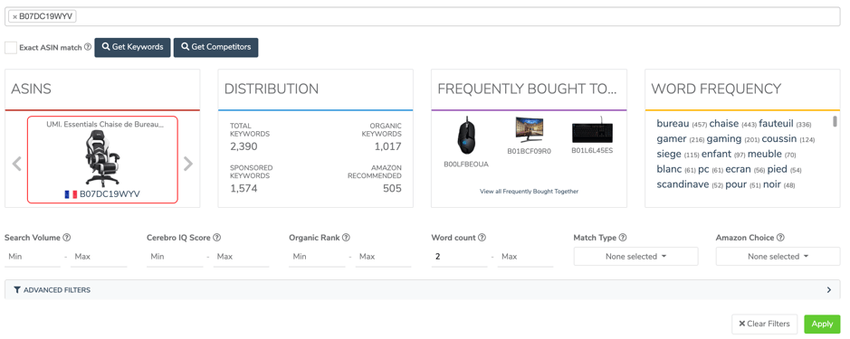Viewport: 850px width, 339px height.
Task: Open View all Frequently Bought Together link
Action: coord(529,191)
